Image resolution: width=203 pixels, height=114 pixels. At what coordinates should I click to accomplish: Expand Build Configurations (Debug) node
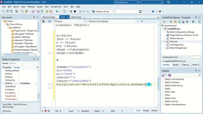point(165,32)
